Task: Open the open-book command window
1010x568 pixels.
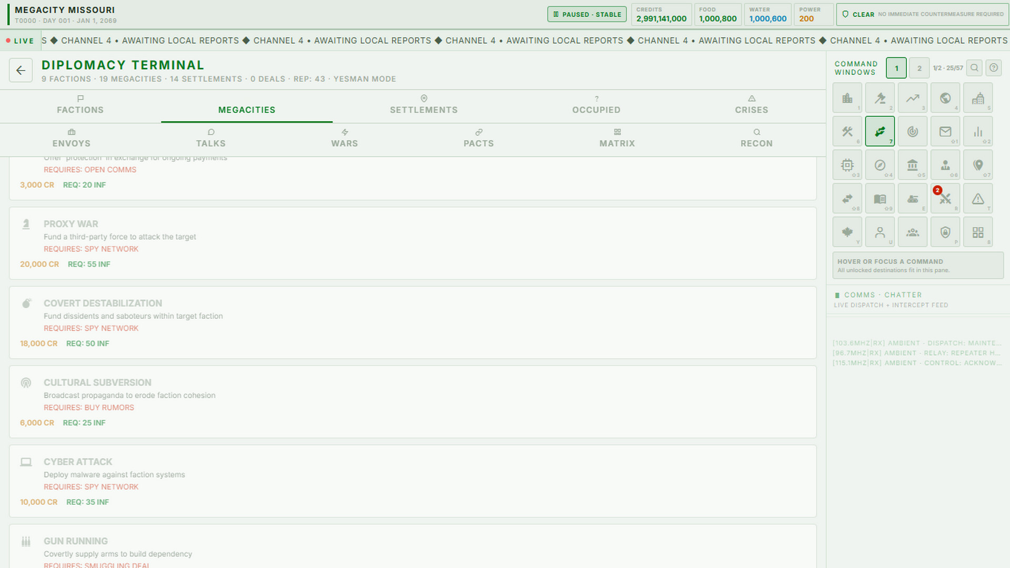Action: [x=880, y=199]
